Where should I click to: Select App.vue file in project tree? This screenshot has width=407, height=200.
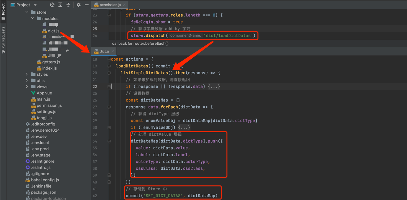pyautogui.click(x=44, y=93)
